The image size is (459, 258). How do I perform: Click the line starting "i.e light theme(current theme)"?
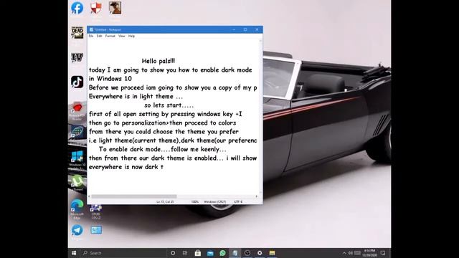[x=173, y=140]
